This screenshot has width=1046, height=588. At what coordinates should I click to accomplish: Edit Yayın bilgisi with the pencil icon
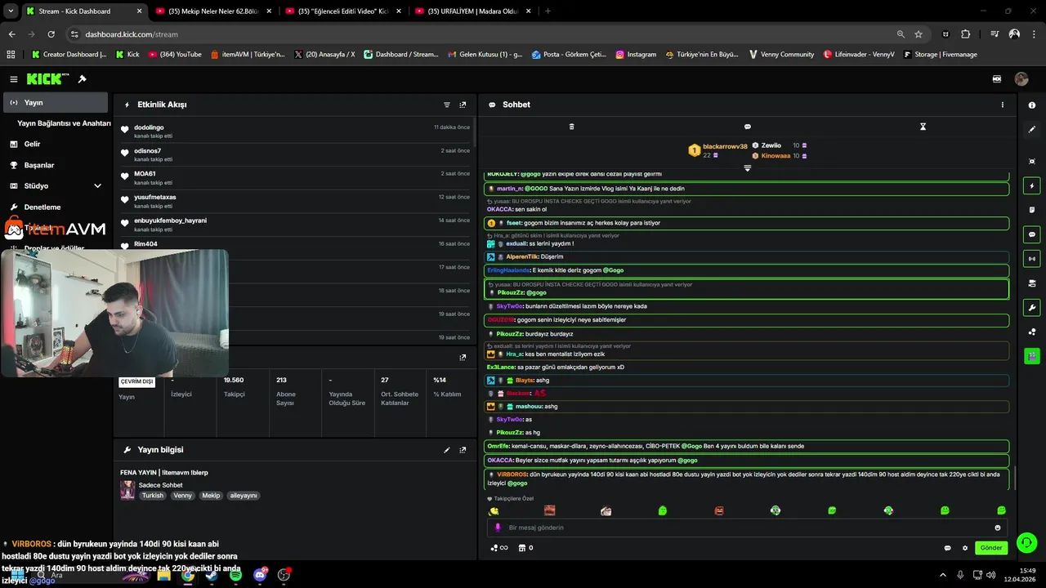(x=447, y=450)
